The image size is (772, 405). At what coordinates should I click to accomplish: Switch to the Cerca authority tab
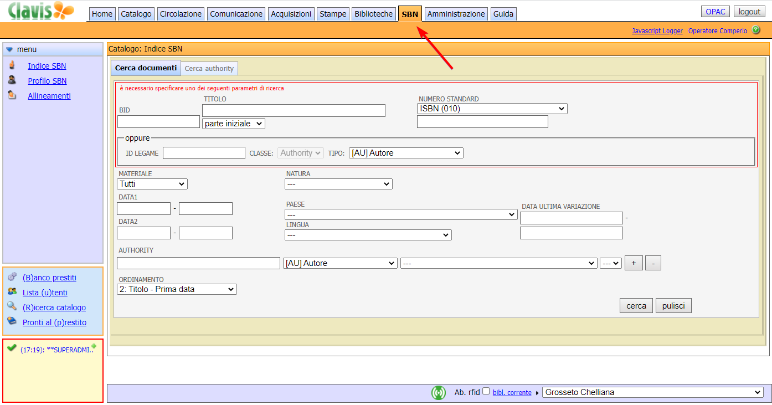[x=209, y=68]
